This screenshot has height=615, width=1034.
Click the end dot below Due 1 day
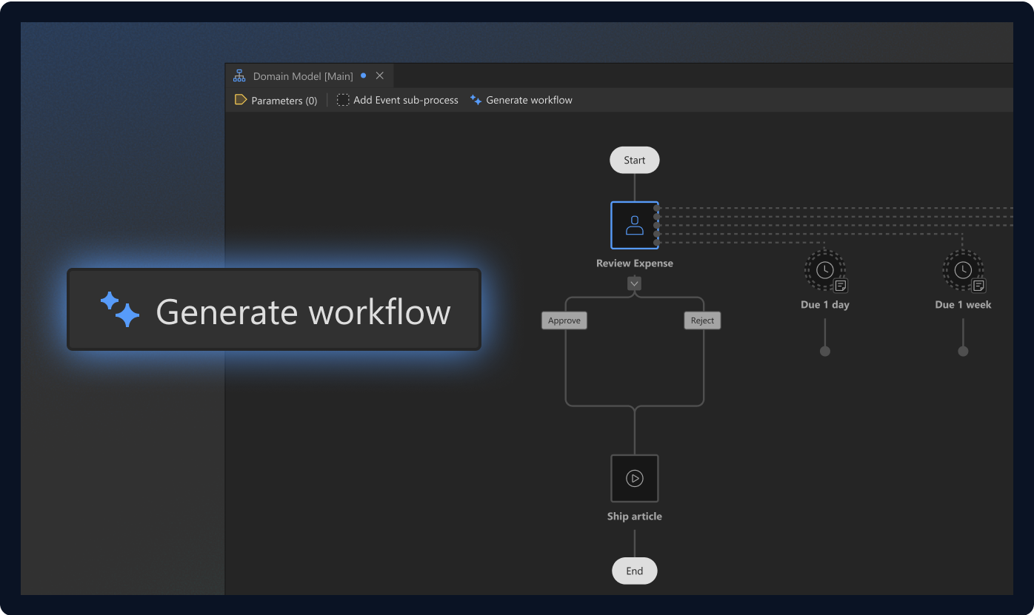coord(824,351)
